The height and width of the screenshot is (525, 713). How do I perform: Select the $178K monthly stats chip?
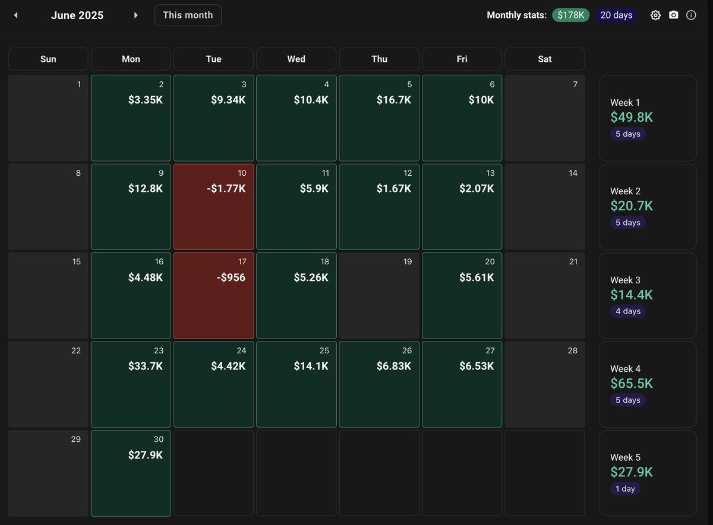[570, 15]
